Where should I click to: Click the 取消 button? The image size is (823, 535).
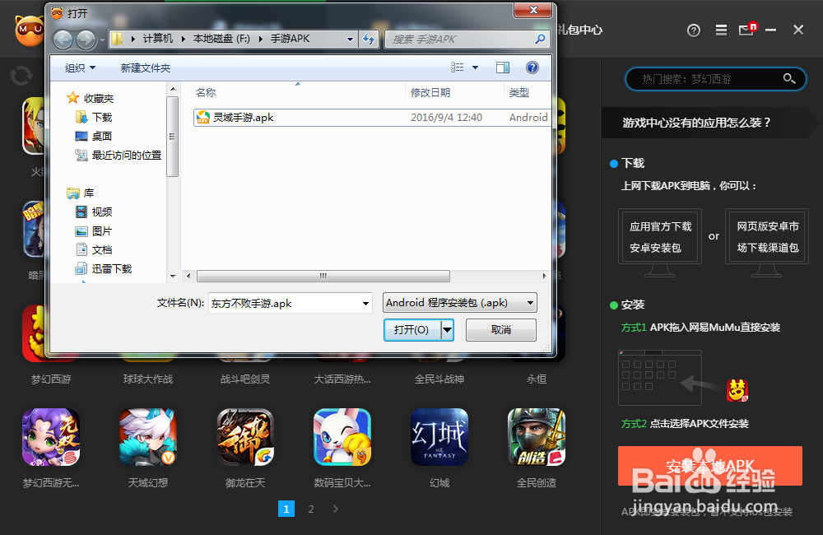[500, 330]
